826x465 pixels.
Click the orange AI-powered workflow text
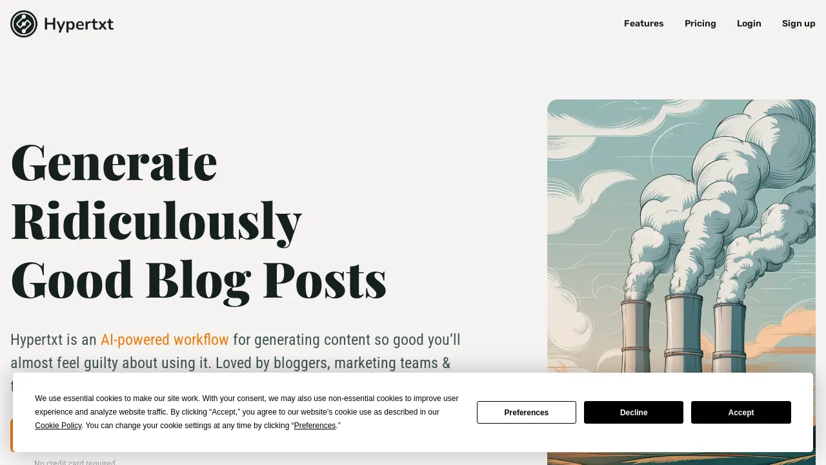165,340
